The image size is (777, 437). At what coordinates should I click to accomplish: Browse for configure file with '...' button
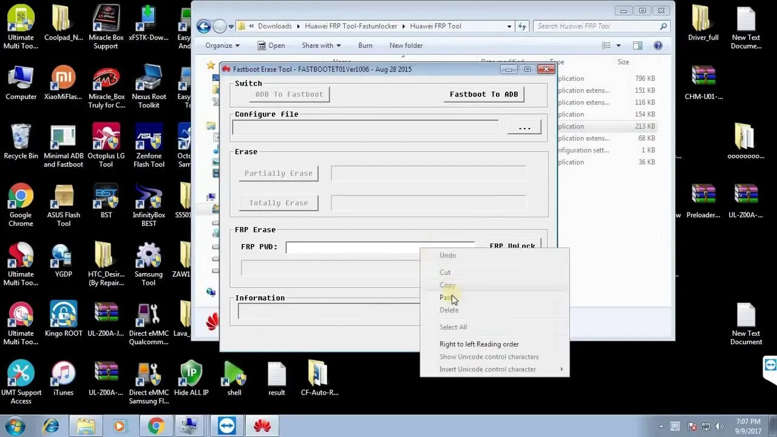524,127
